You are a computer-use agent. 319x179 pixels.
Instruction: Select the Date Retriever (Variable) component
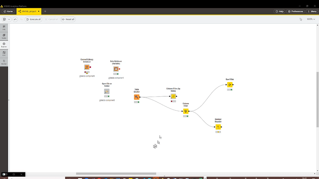tap(116, 69)
